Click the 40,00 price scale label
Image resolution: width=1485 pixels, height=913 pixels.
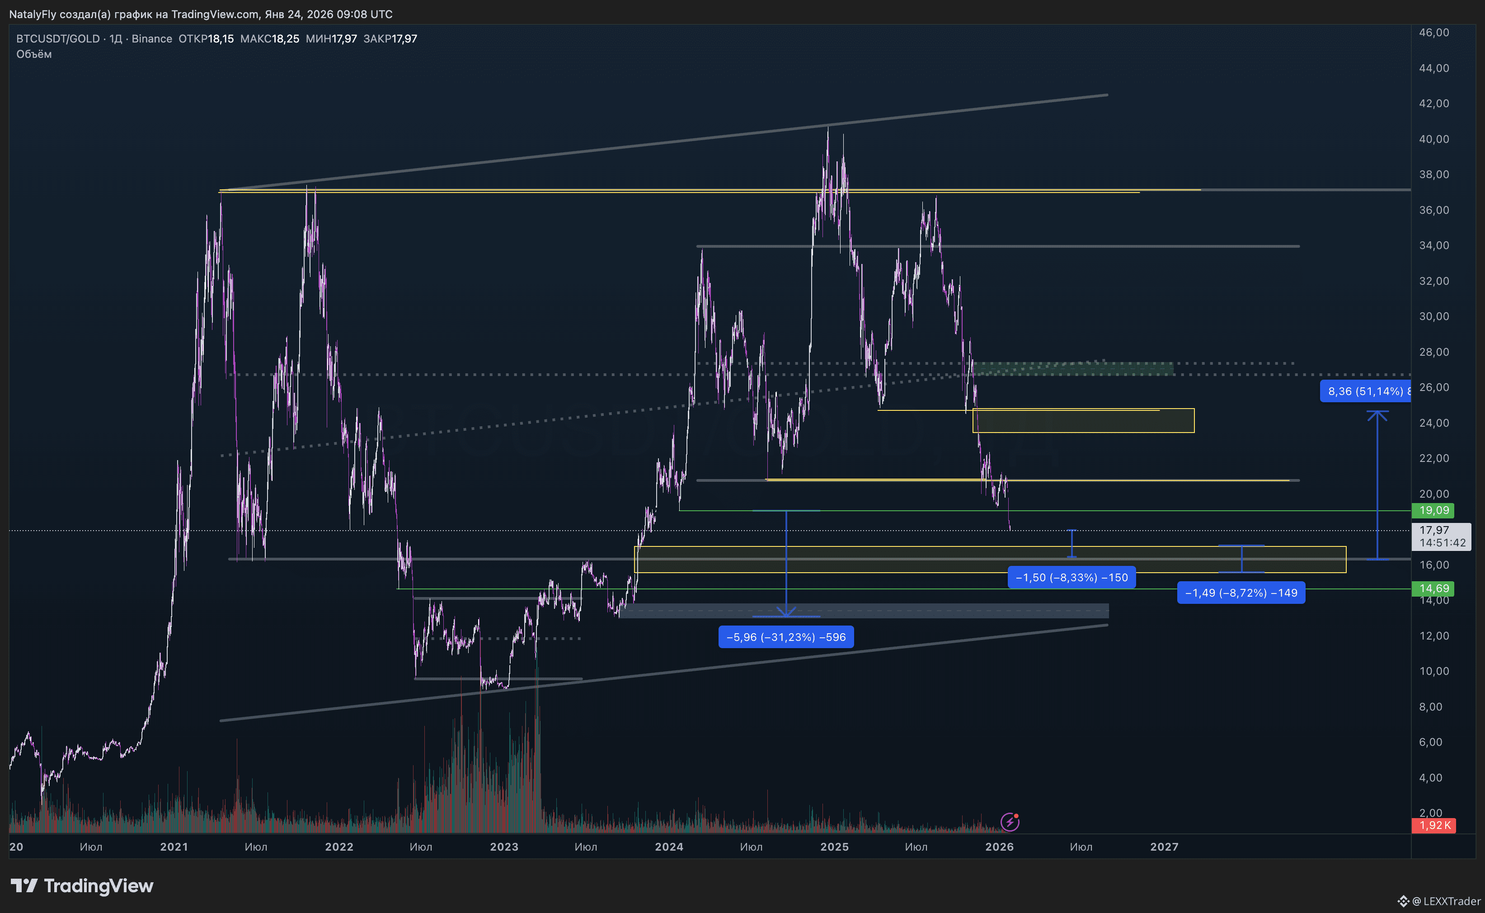click(x=1433, y=139)
